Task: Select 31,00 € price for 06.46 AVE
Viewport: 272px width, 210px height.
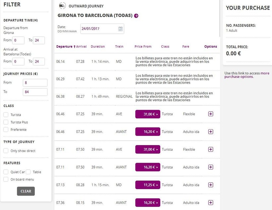Action: (148, 114)
